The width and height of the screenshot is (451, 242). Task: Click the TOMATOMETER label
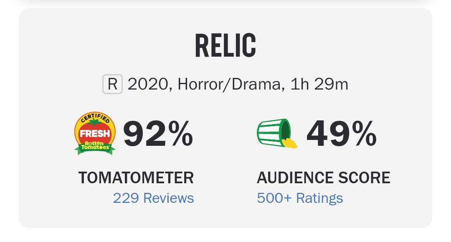tap(136, 178)
